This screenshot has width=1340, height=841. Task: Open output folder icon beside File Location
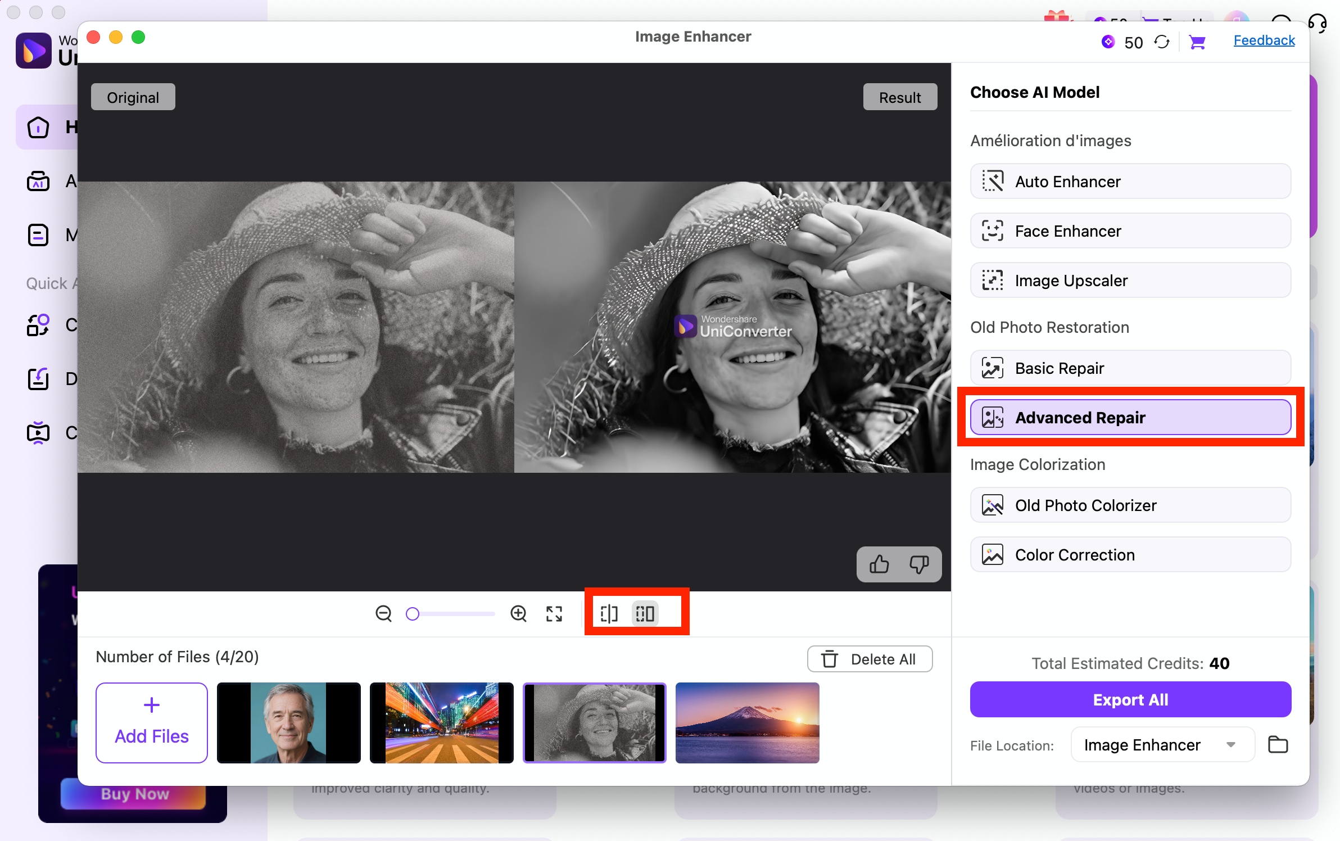1278,744
